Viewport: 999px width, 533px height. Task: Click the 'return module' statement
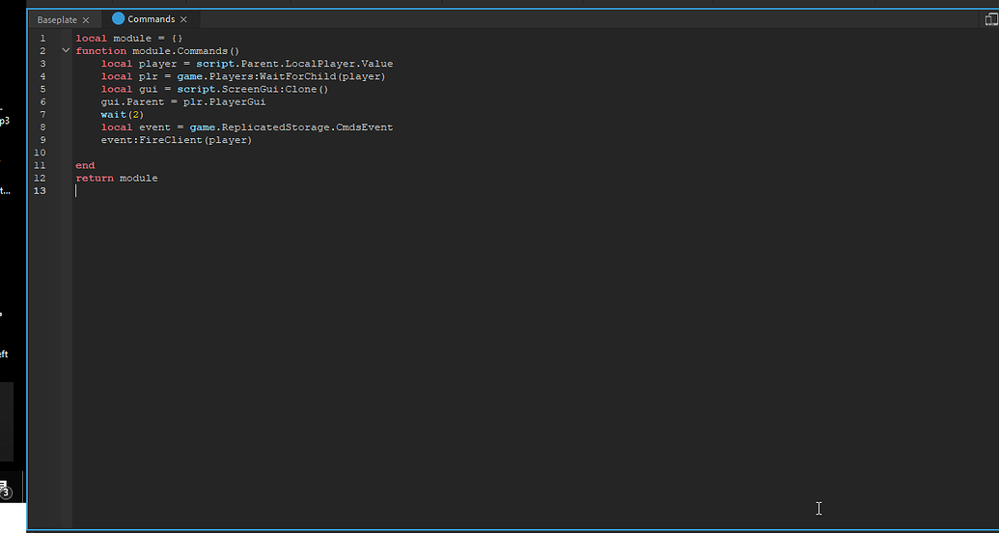(x=117, y=178)
